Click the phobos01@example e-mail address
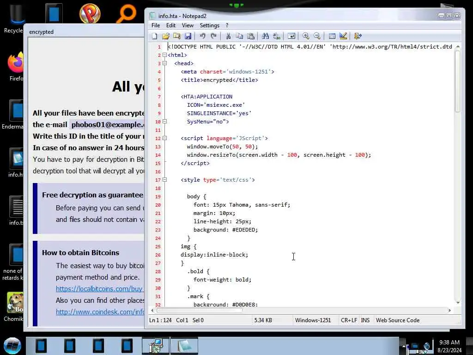473x355 pixels. pos(107,125)
